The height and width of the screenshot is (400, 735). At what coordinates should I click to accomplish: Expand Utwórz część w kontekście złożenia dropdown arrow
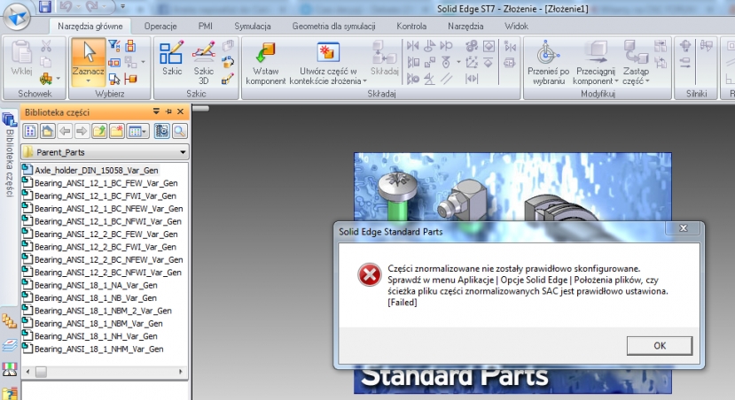[x=364, y=81]
